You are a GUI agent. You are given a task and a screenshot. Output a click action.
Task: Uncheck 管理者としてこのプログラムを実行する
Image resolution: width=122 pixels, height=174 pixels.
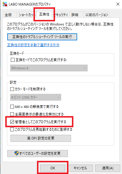tap(12, 122)
